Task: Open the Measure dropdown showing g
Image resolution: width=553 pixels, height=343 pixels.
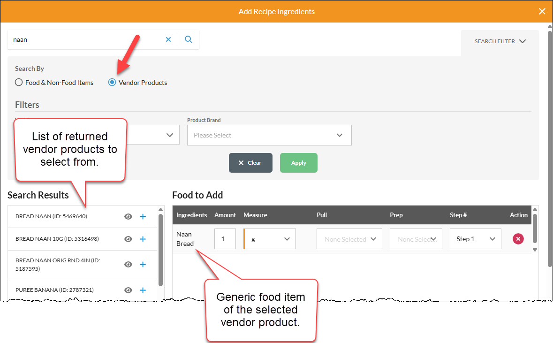Action: (x=270, y=239)
